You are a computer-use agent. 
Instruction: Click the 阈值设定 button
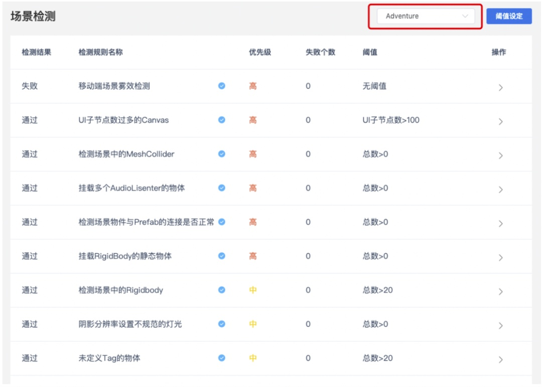click(509, 16)
